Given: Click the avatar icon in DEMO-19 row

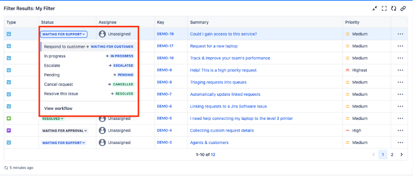Looking at the screenshot, I should click(x=102, y=34).
